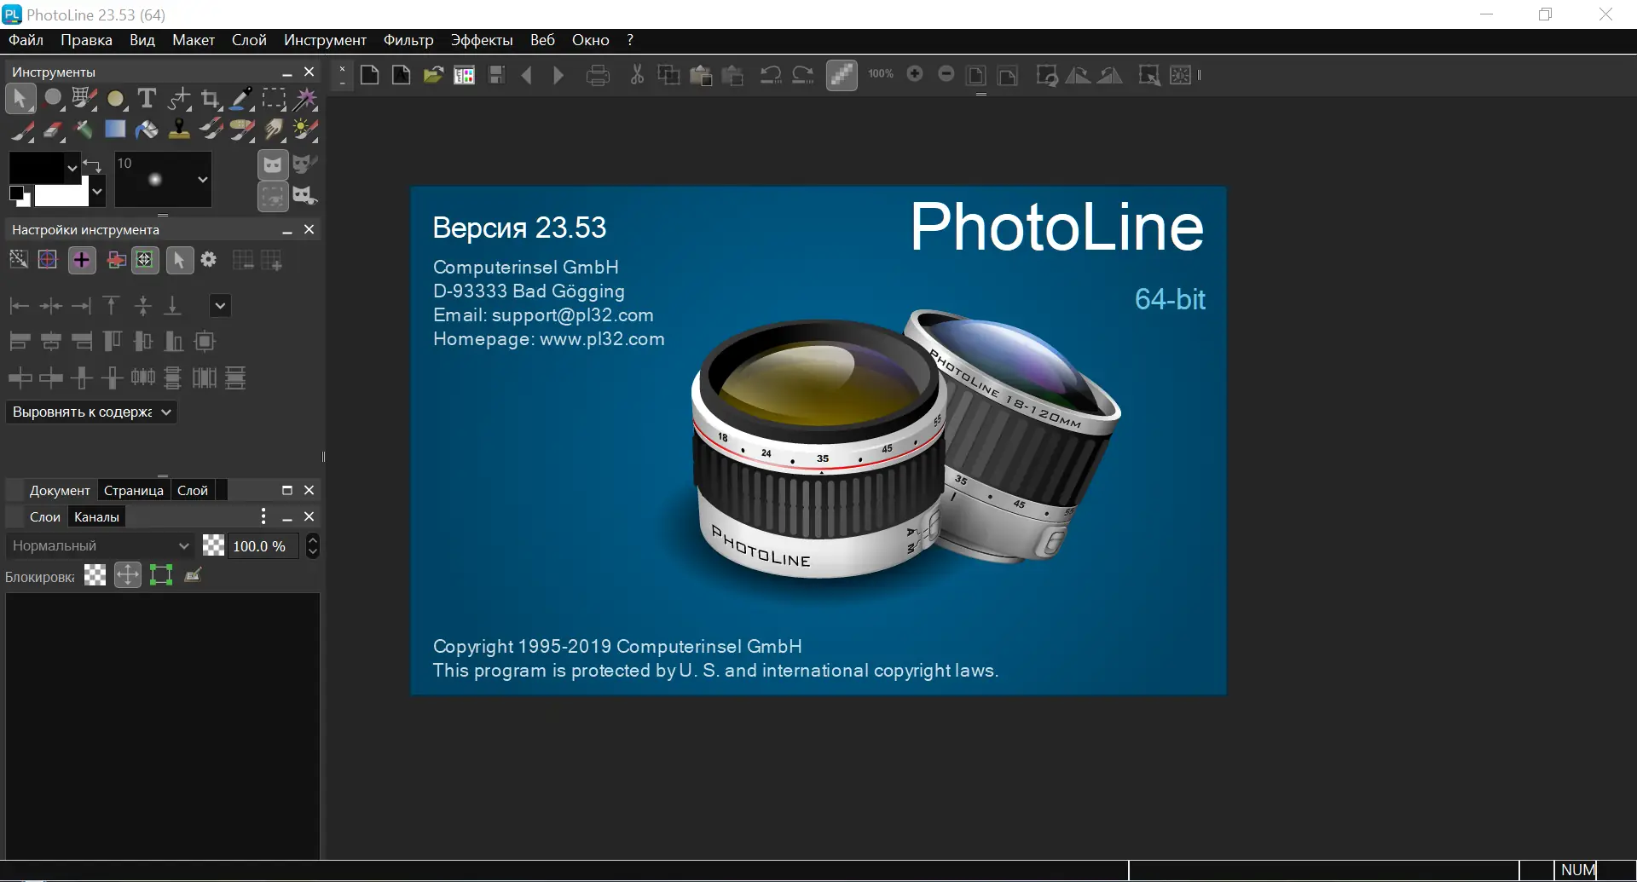Select the Eraser tool
The width and height of the screenshot is (1637, 882).
pyautogui.click(x=53, y=130)
